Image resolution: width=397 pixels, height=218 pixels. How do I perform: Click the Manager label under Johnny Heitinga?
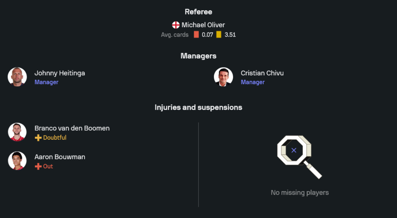click(46, 82)
